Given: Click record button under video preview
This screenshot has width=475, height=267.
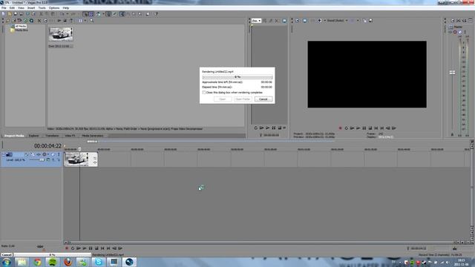Looking at the screenshot, I should (340, 128).
